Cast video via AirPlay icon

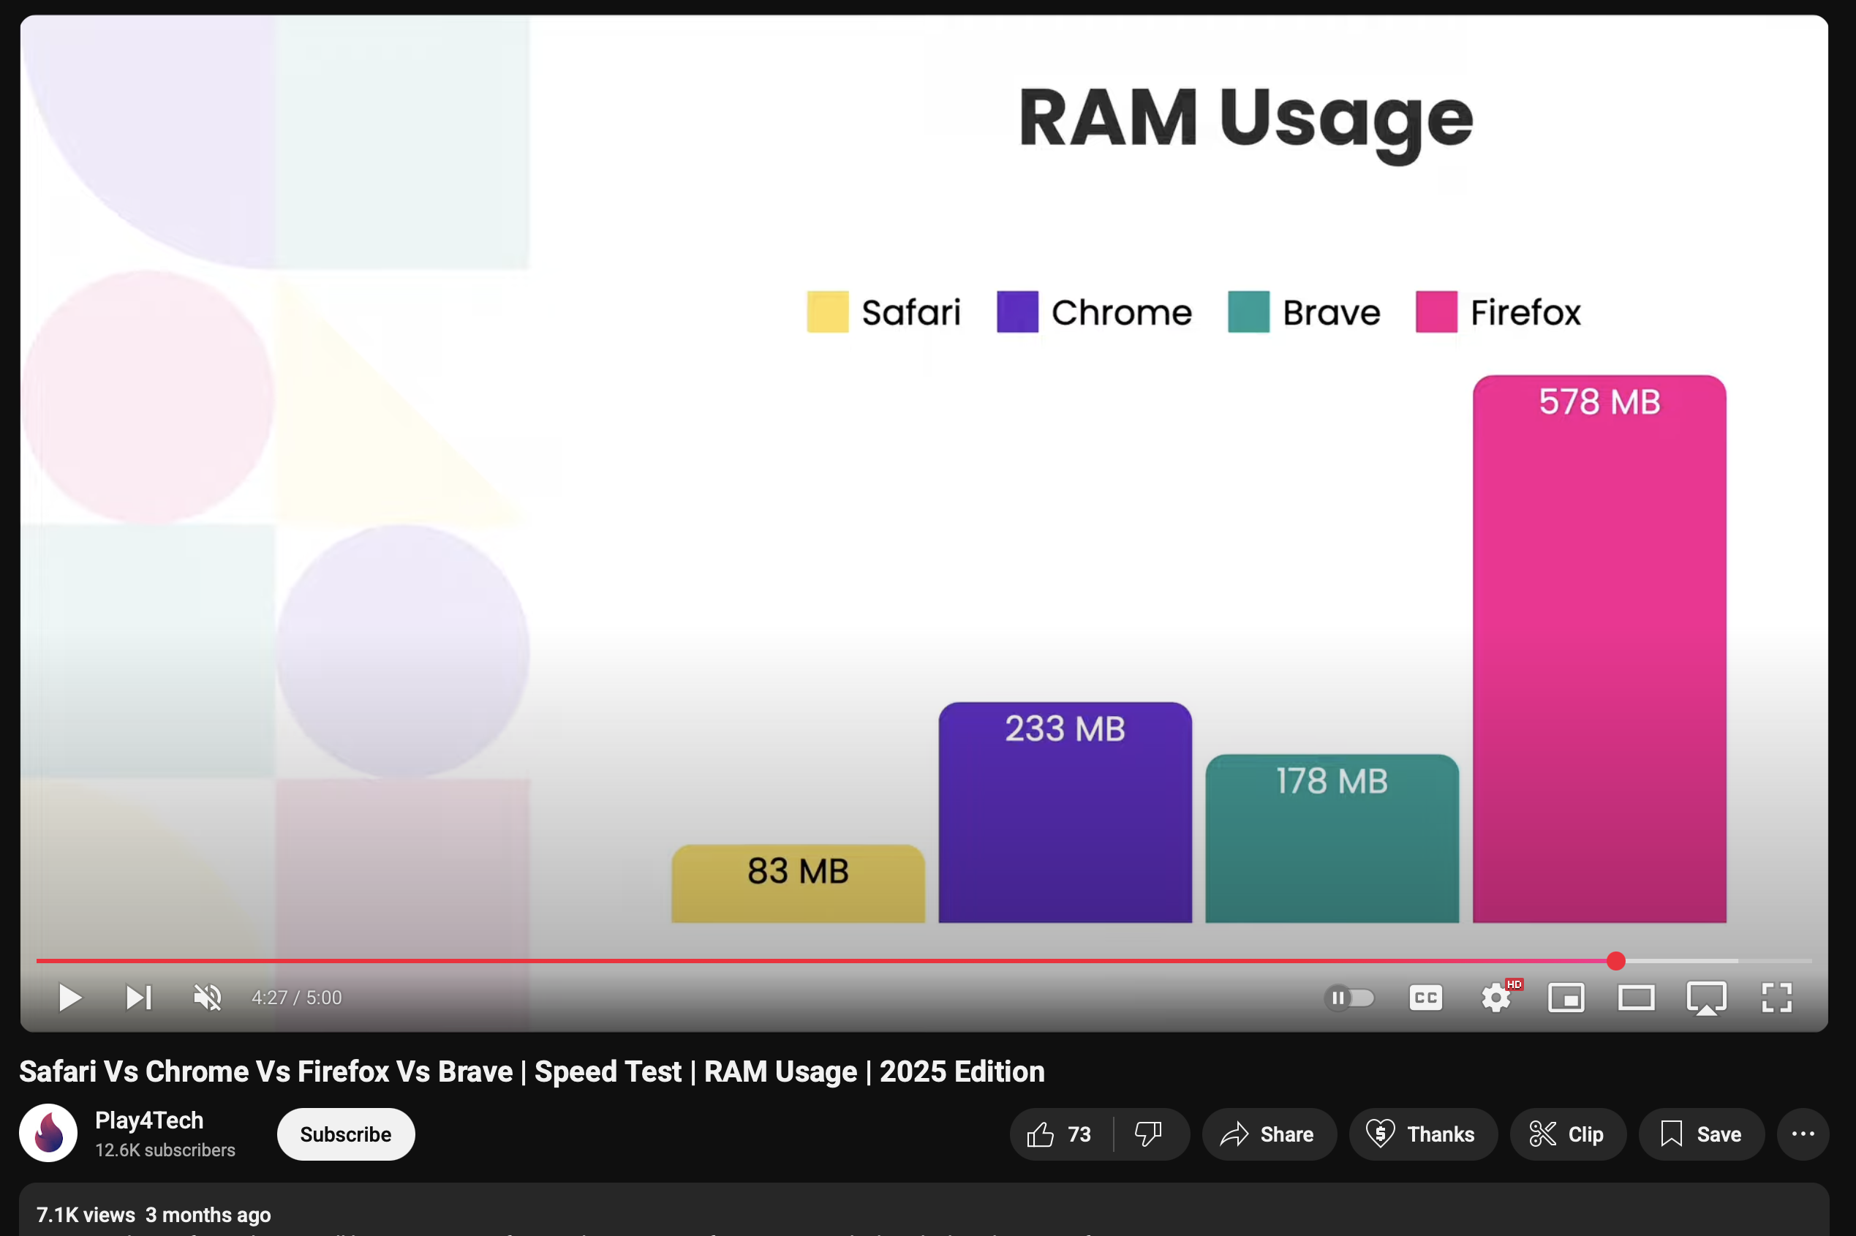1706,997
